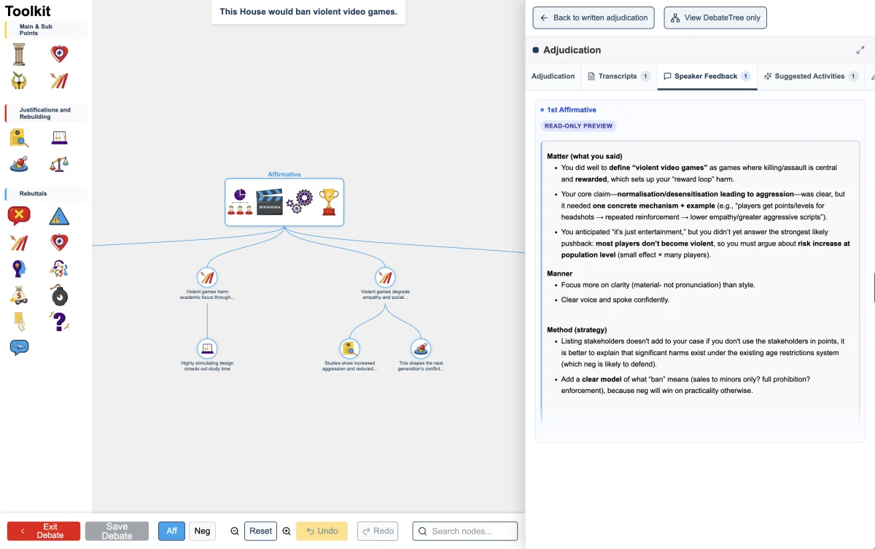The image size is (875, 549).
Task: Select the Affirmative root node box
Action: click(284, 202)
